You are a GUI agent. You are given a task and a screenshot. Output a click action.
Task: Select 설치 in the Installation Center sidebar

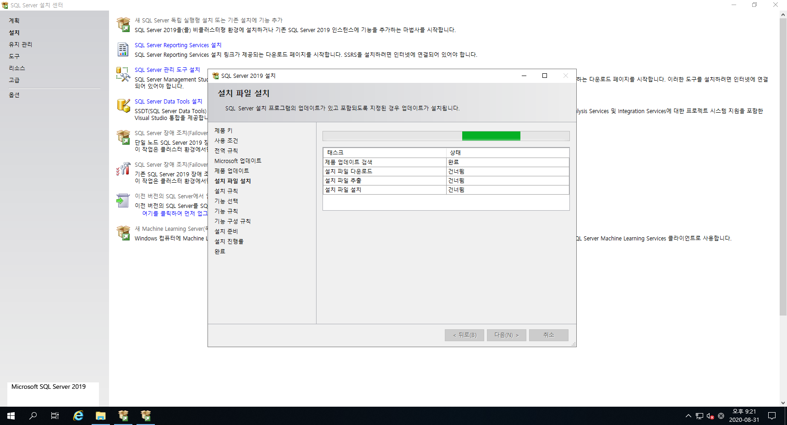(x=14, y=33)
